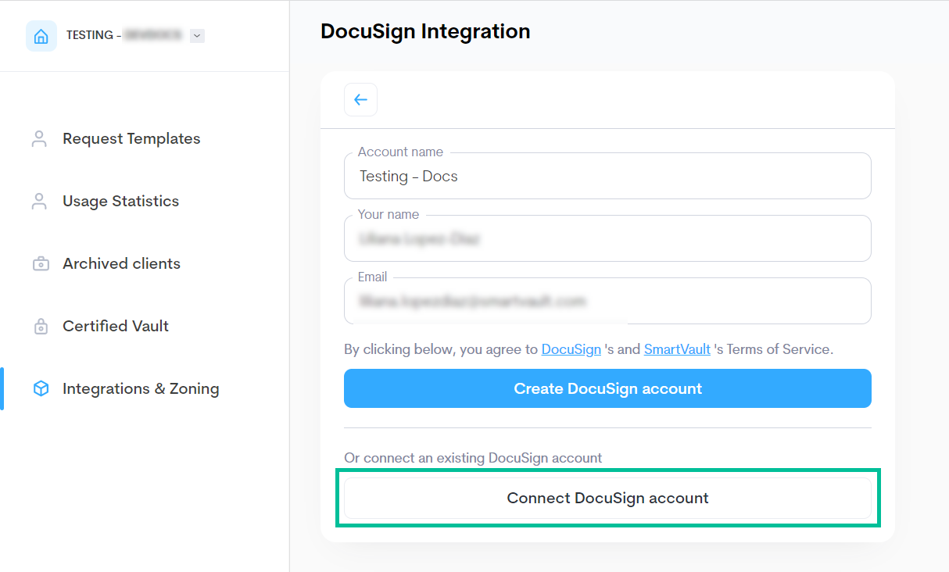Click the Account name input field
949x572 pixels.
tap(607, 176)
